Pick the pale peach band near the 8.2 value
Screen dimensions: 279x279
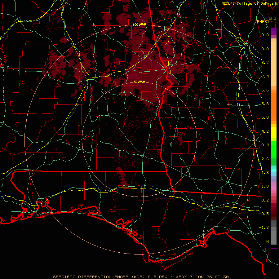tap(274, 64)
